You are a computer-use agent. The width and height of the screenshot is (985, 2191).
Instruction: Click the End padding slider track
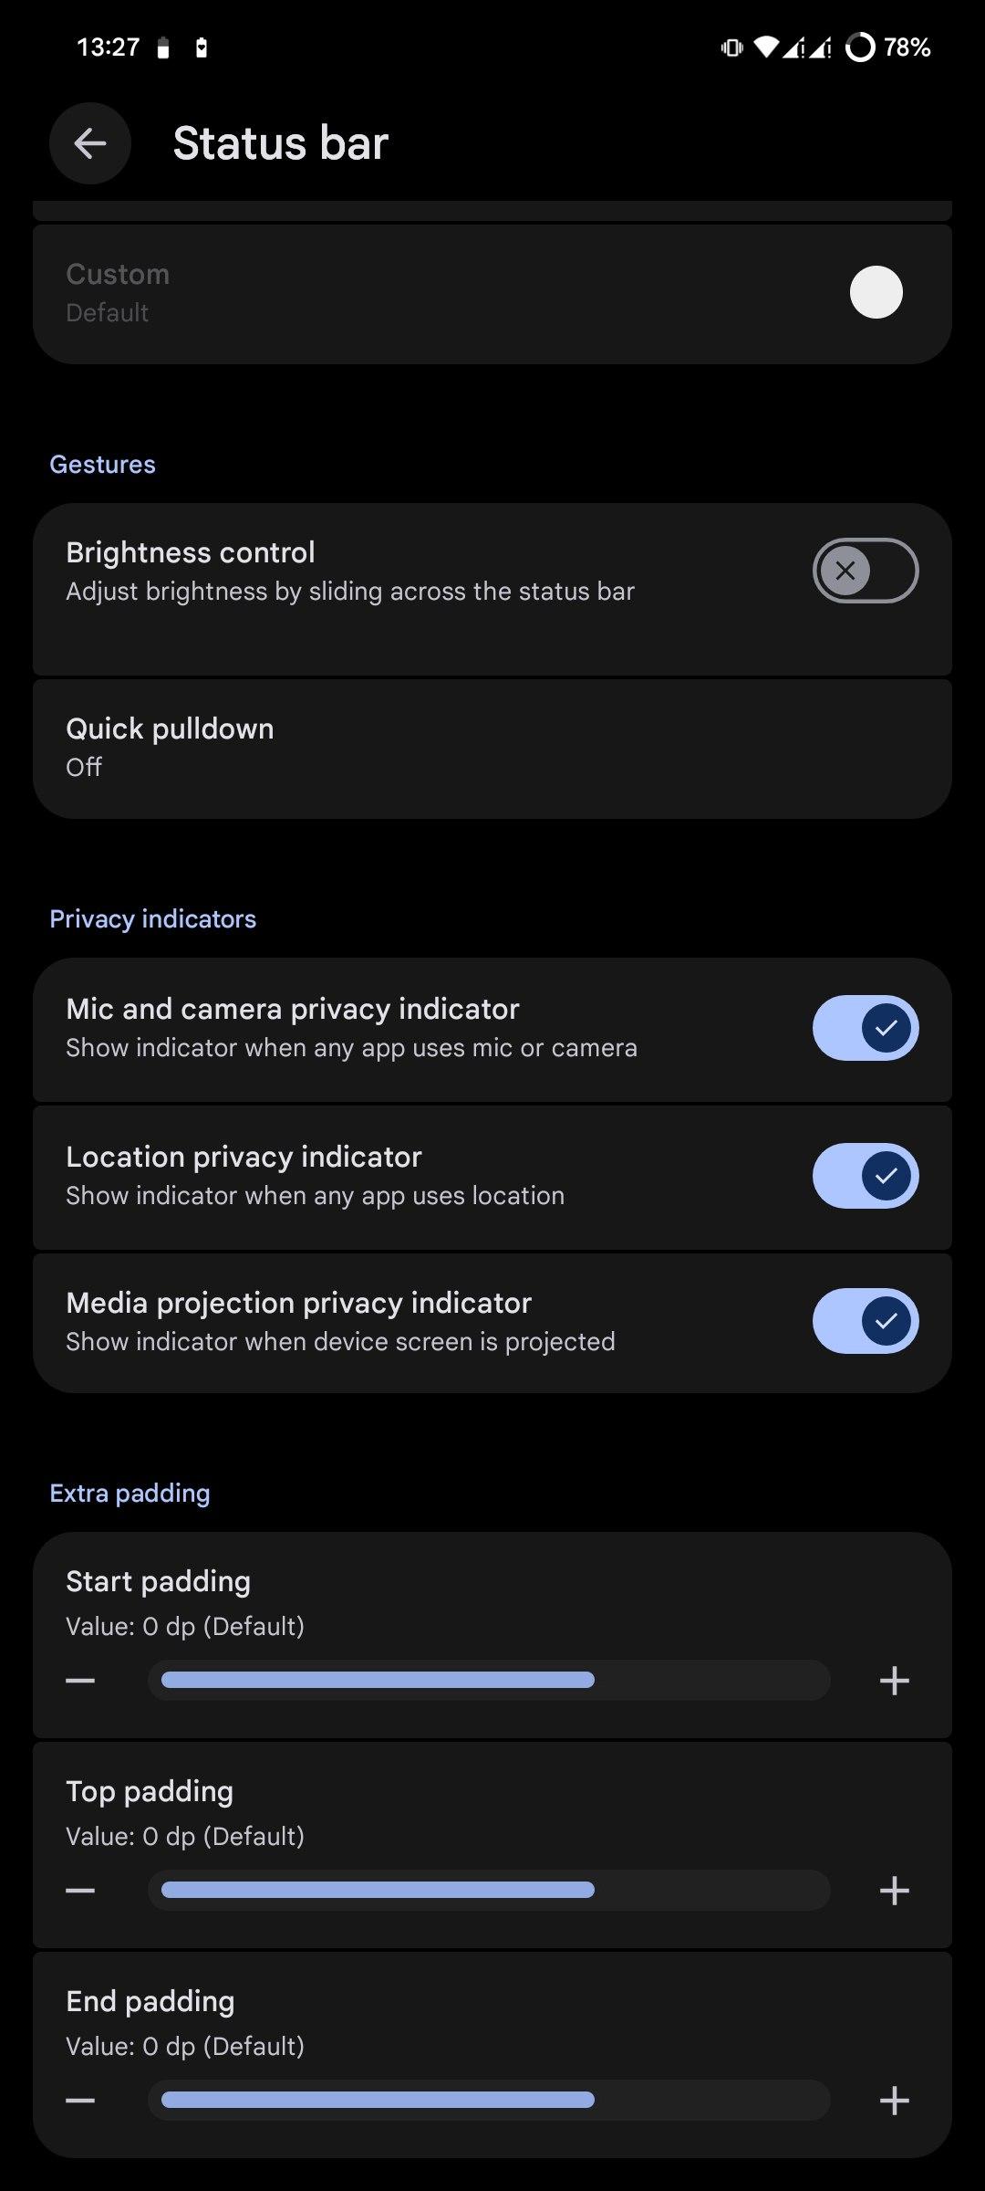pos(489,2101)
